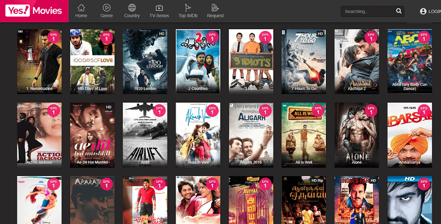Open 100 Days of Love poster

(x=92, y=61)
